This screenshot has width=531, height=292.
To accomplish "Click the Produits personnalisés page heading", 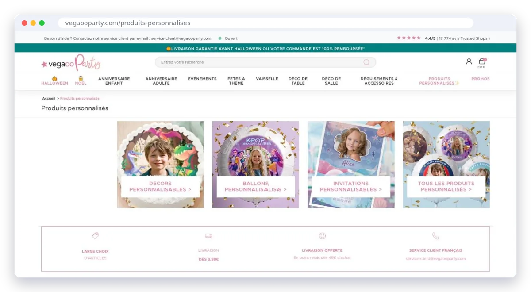I will (x=75, y=108).
